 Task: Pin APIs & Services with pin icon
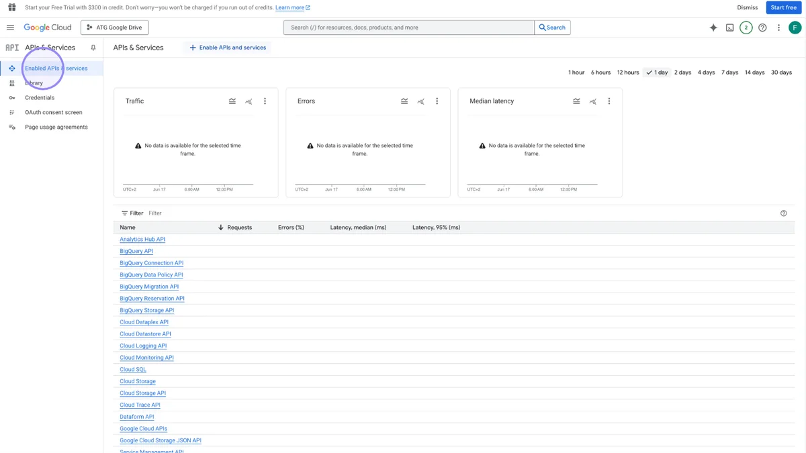[93, 48]
